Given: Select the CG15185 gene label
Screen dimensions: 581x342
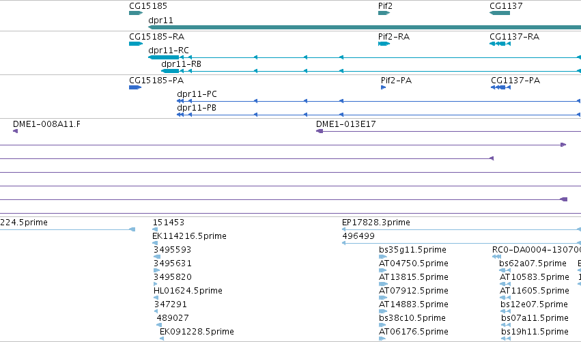Looking at the screenshot, I should [x=148, y=6].
